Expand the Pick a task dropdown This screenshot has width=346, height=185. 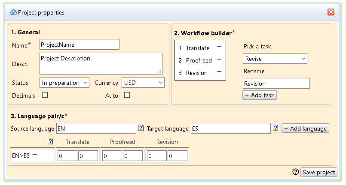point(275,58)
